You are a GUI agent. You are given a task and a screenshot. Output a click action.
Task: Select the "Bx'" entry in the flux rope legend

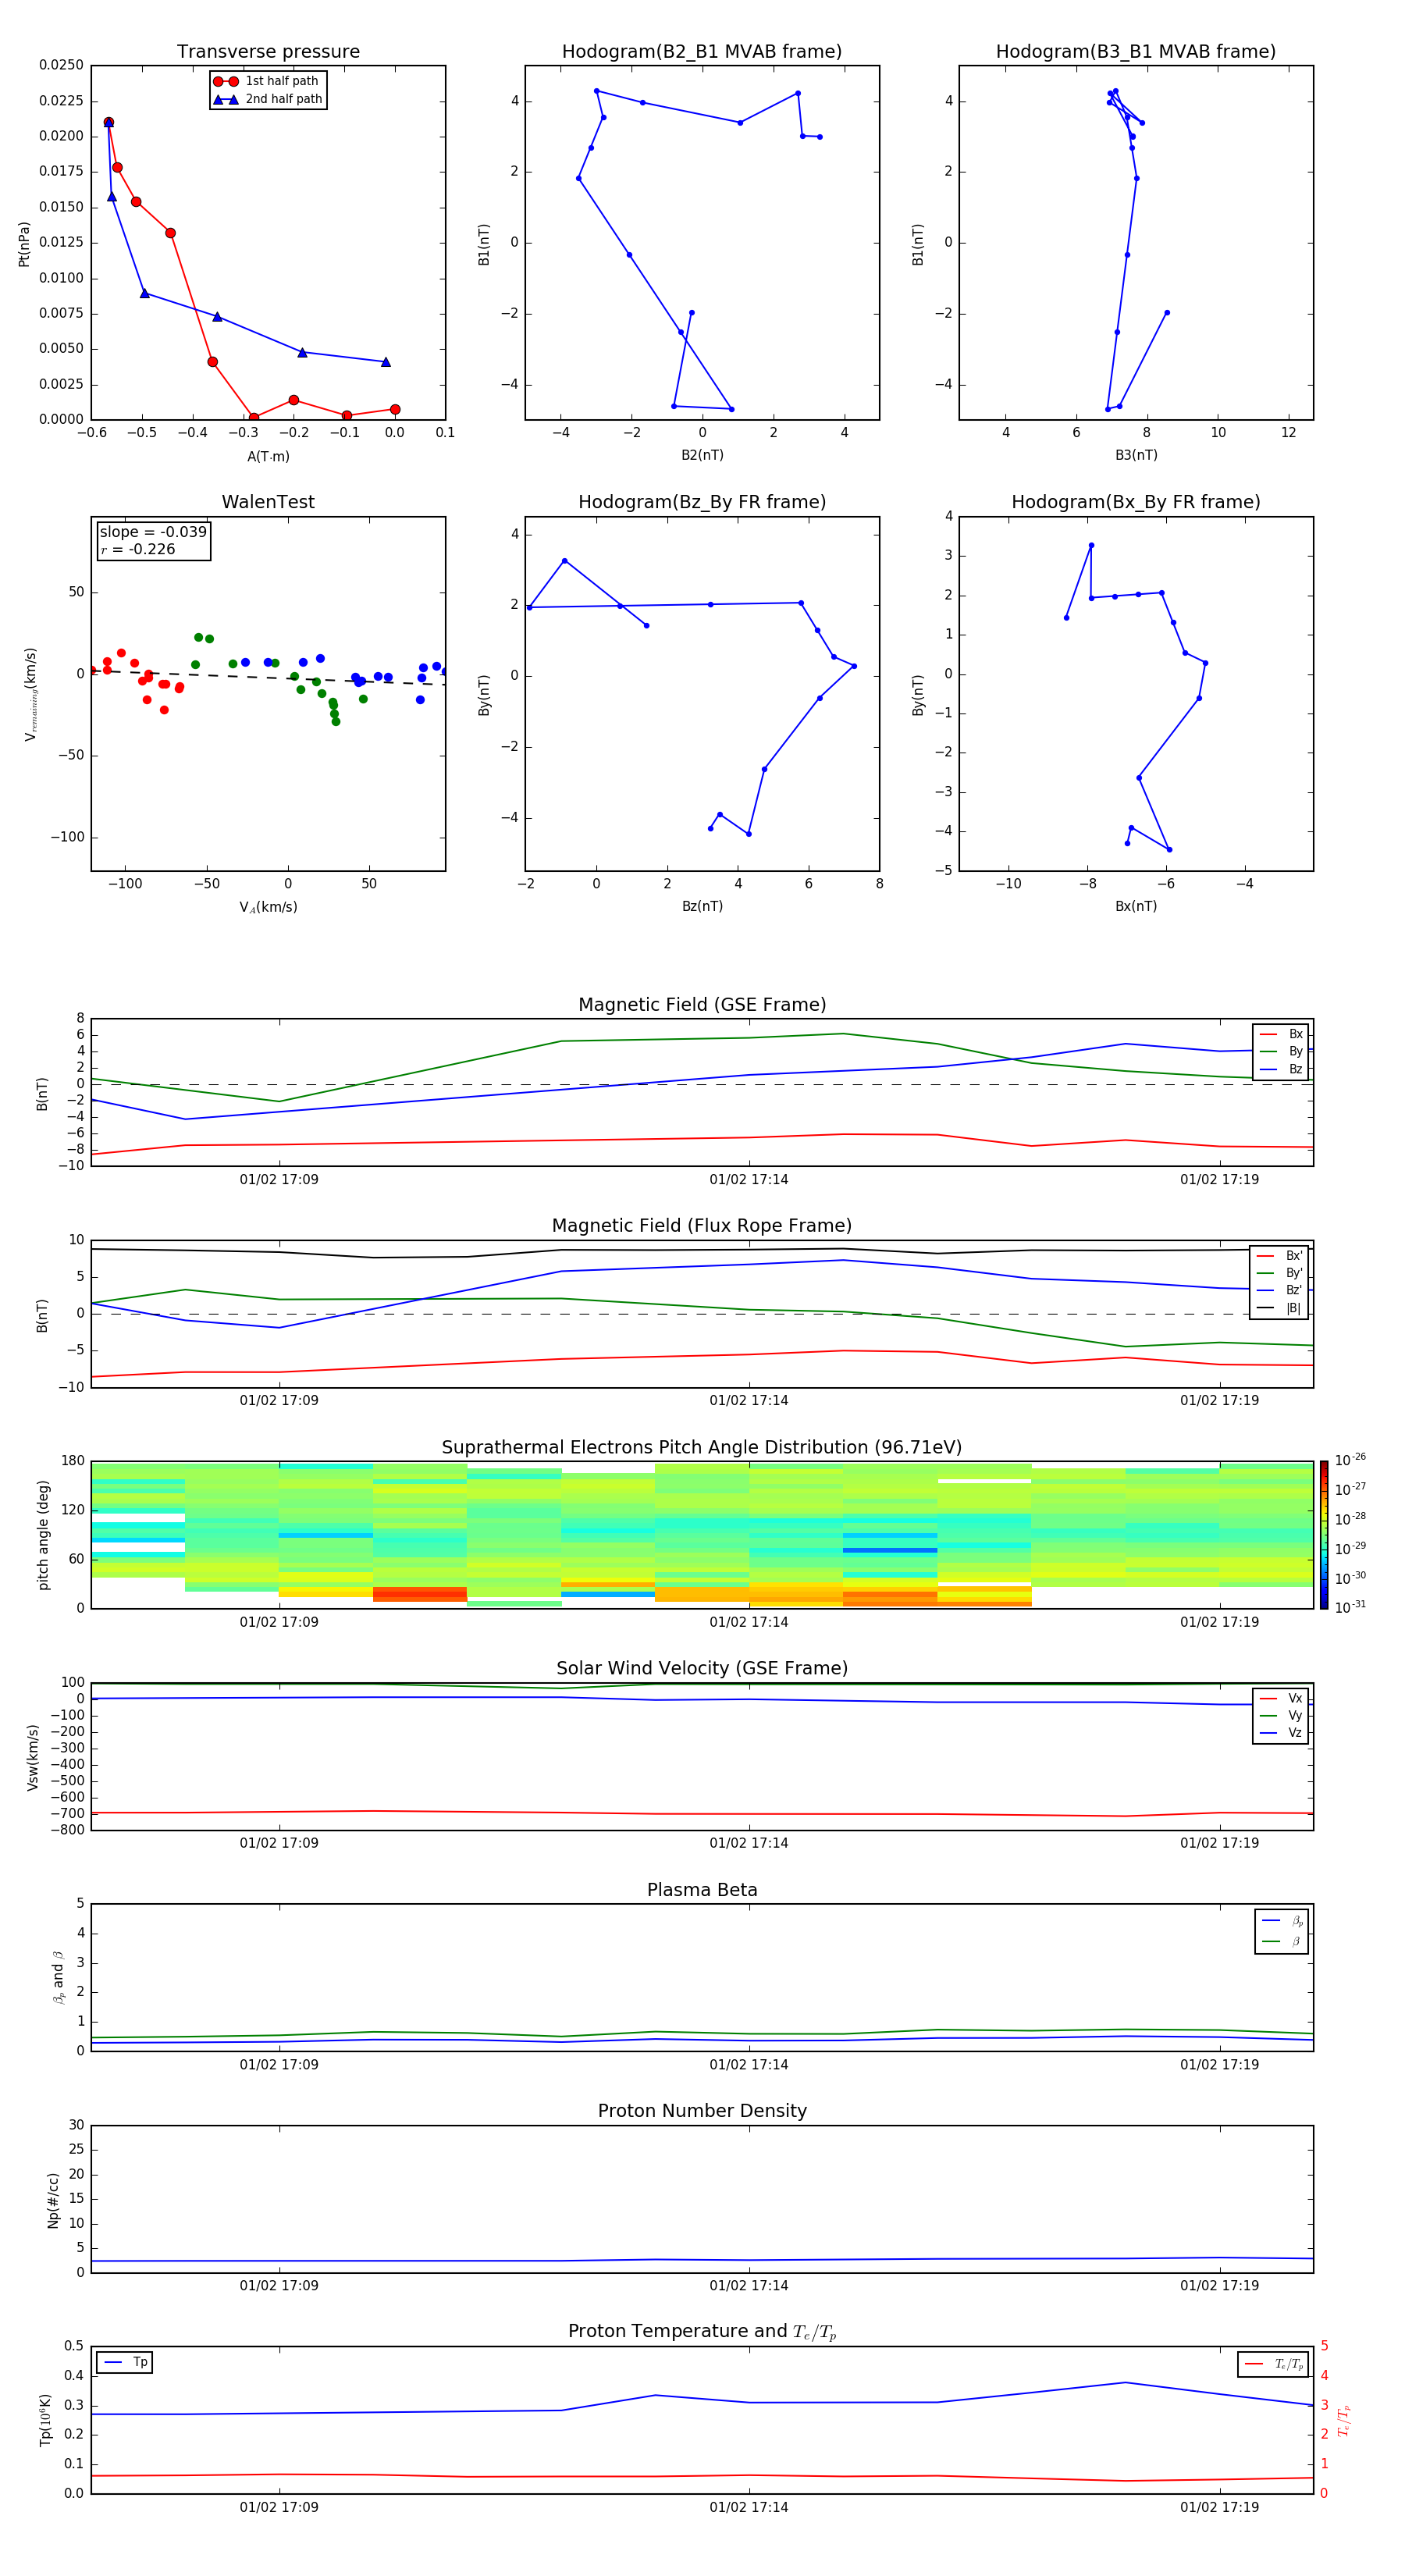click(x=1280, y=1256)
